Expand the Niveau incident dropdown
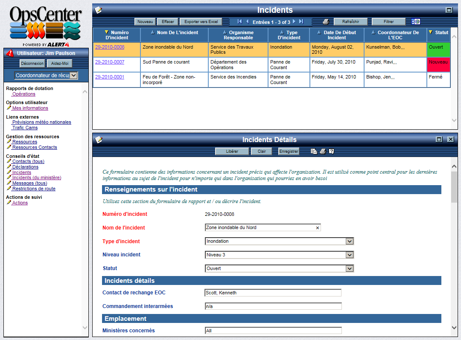461x340 pixels. click(x=350, y=255)
